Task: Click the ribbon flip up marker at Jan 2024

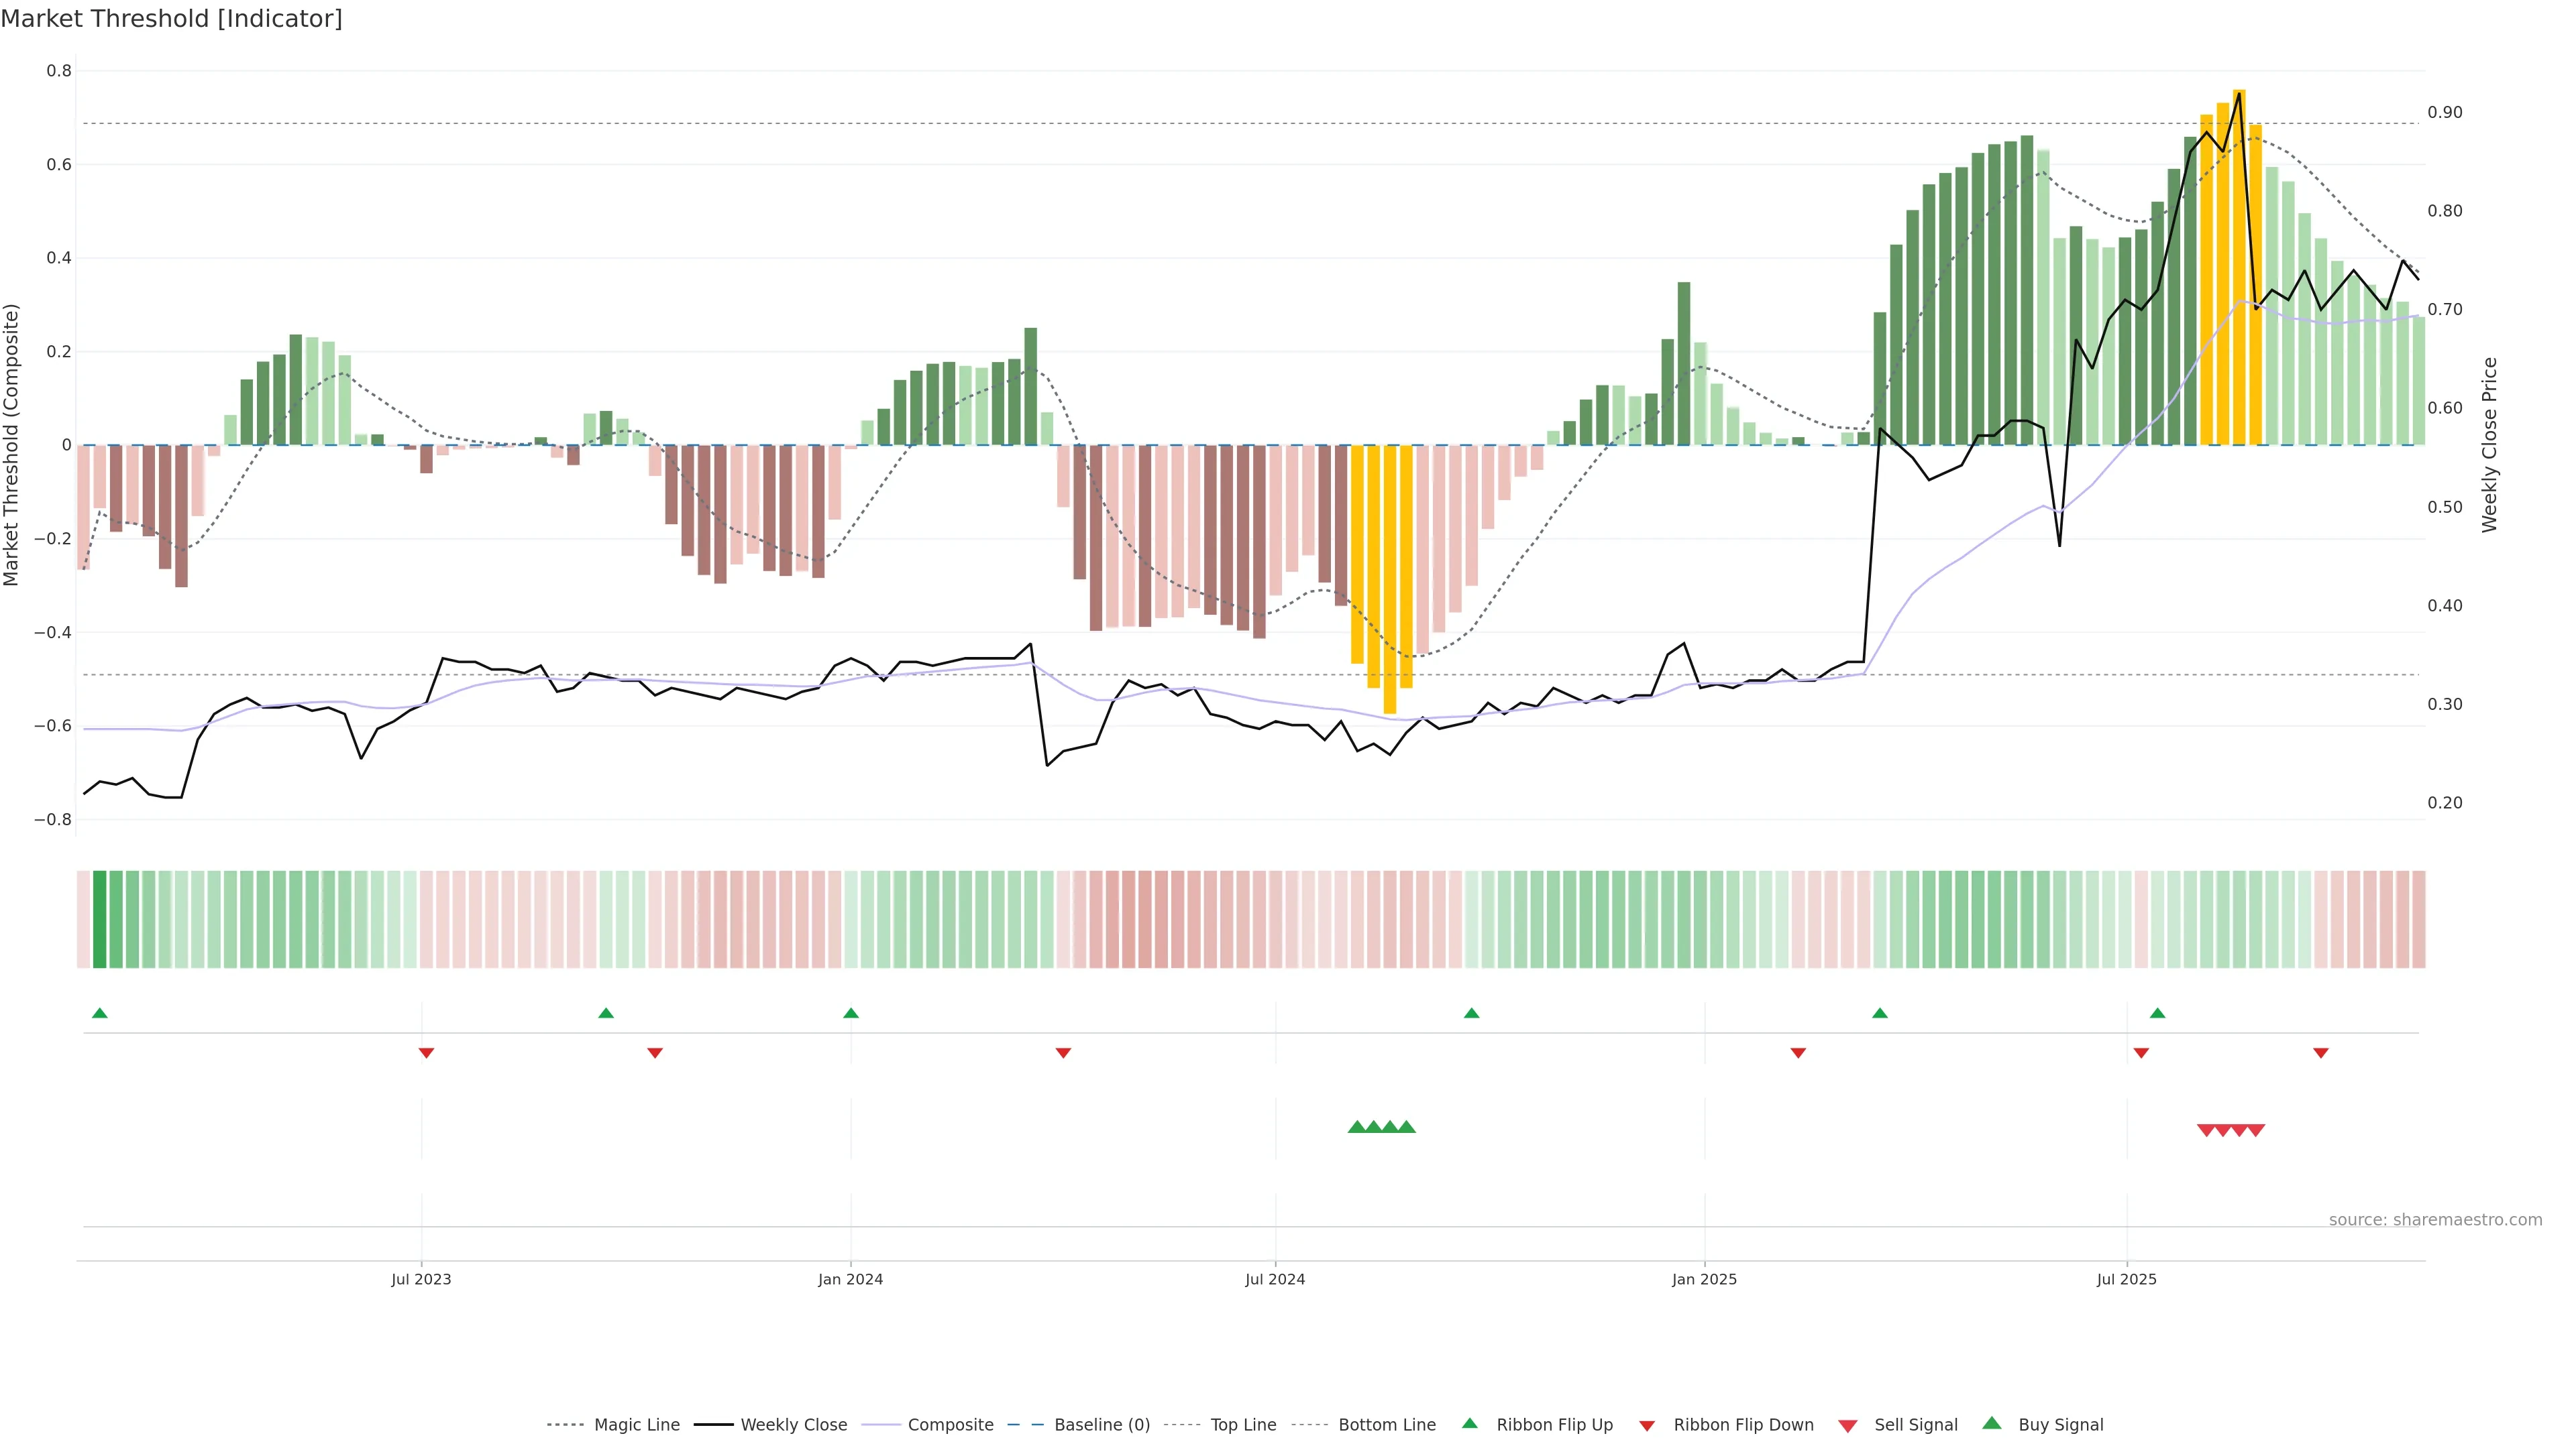Action: click(851, 1014)
